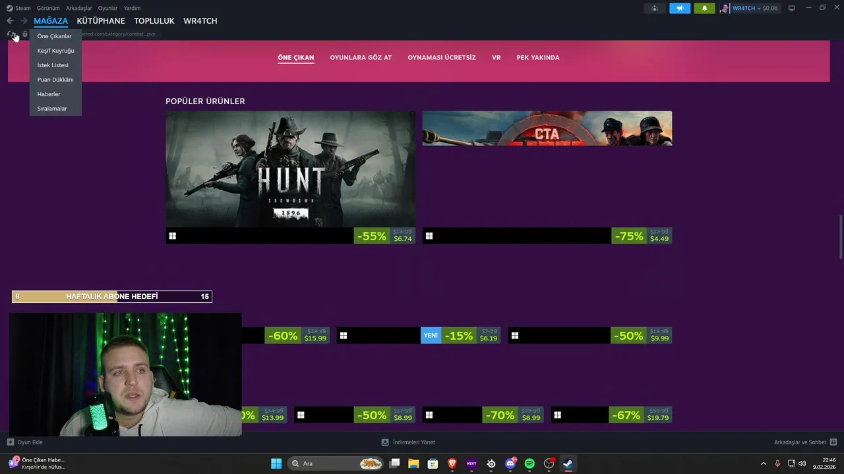Click the padlock icon beside the URL

click(x=25, y=34)
